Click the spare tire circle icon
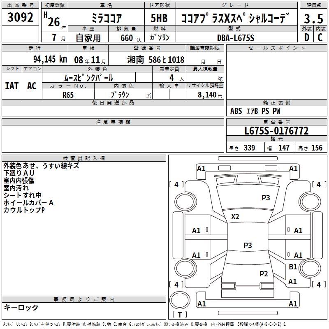 179,299
